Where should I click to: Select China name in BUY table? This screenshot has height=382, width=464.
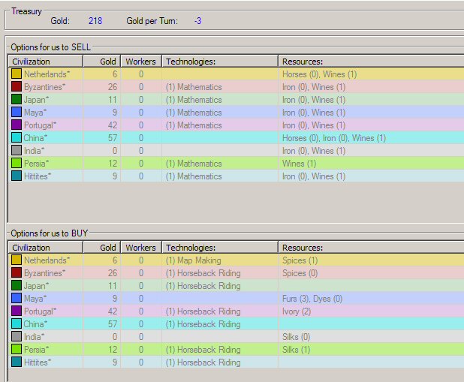[x=35, y=323]
